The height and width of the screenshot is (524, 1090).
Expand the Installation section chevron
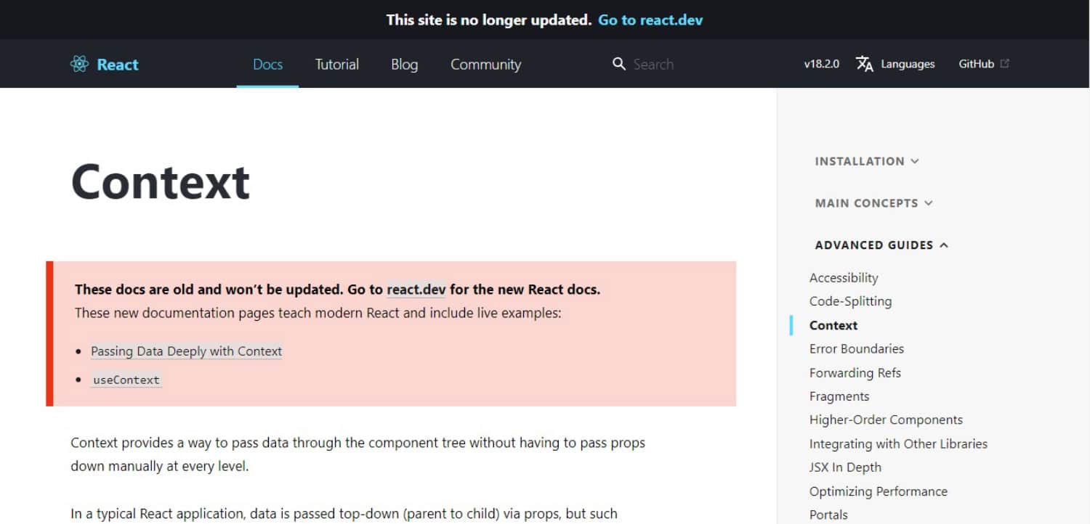coord(915,161)
